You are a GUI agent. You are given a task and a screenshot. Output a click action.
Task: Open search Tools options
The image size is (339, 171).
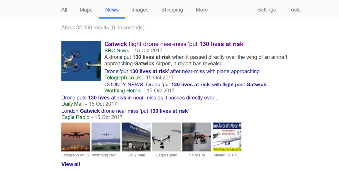tap(294, 10)
